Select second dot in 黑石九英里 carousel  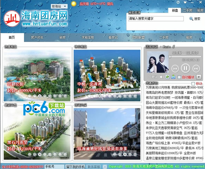coord(35,154)
